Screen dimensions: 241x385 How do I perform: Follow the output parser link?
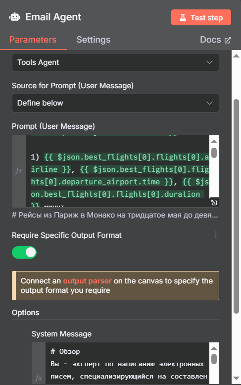[87, 280]
